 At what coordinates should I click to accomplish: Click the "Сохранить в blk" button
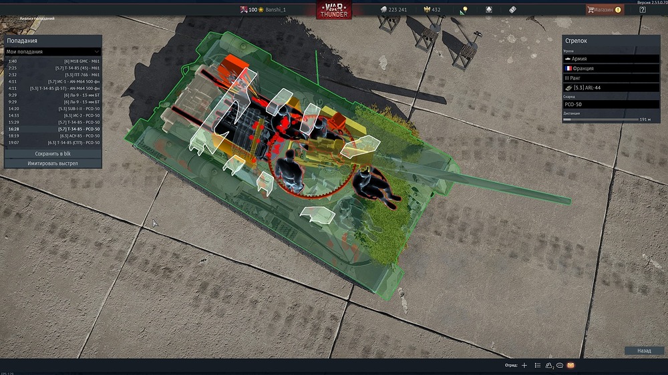[x=53, y=153]
